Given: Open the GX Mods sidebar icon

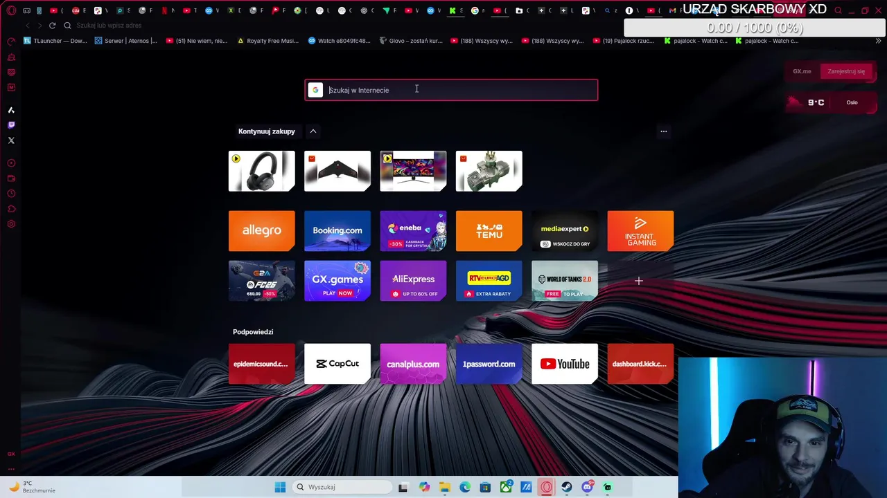Looking at the screenshot, I should (11, 87).
